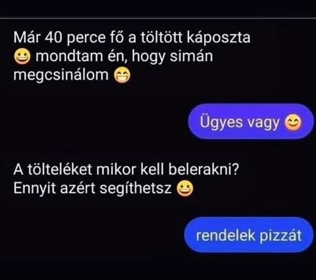316x280 pixels.
Task: Click the received message starting "Már 40 perce"
Action: (x=132, y=56)
